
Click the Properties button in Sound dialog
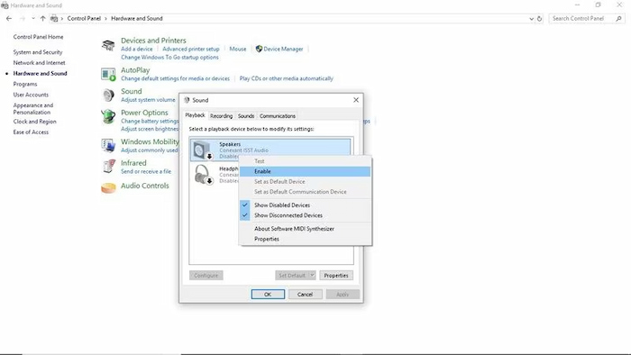(336, 276)
